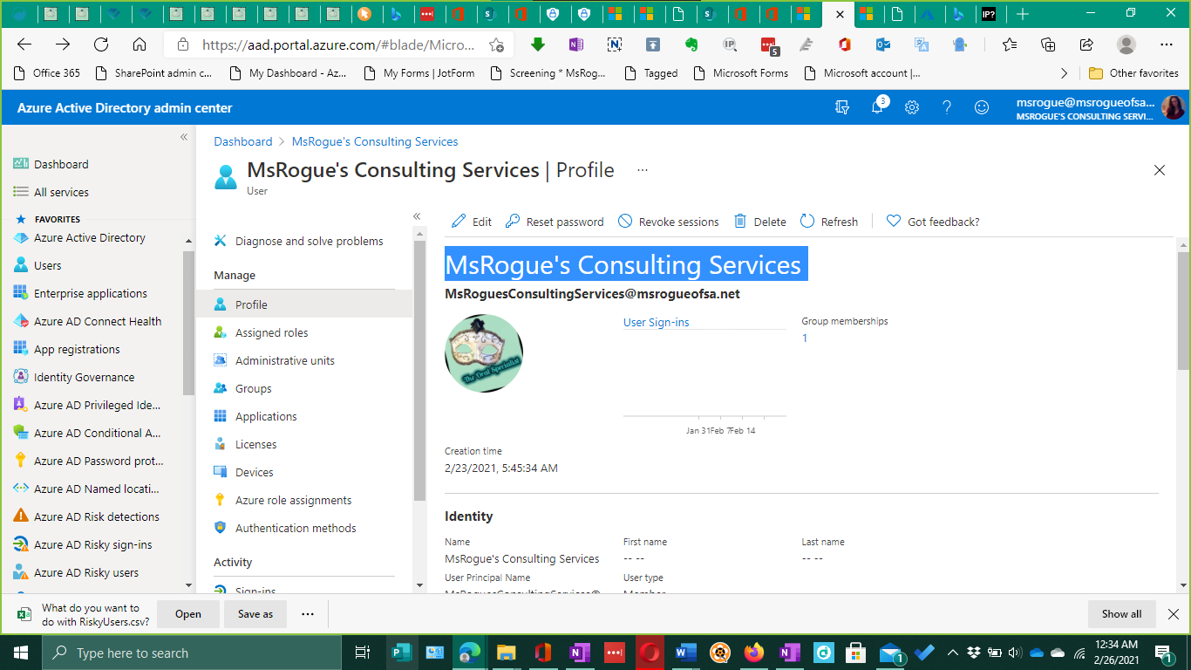Collapse the left navigation sidebar

(184, 137)
